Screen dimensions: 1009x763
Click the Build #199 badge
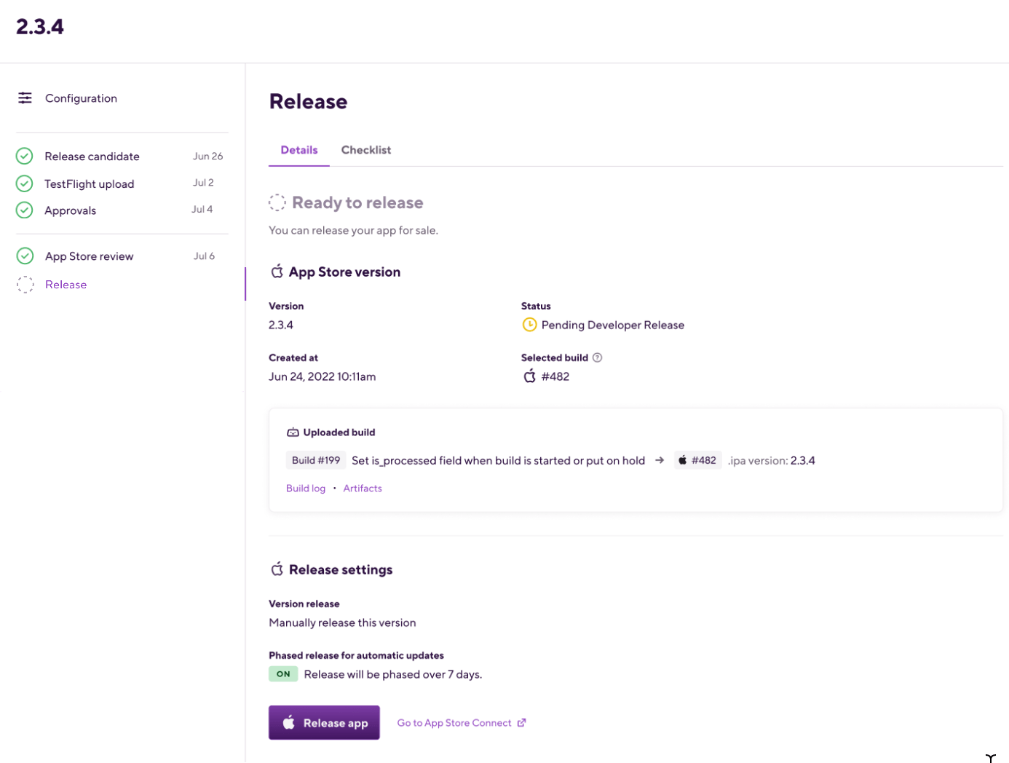click(x=316, y=460)
